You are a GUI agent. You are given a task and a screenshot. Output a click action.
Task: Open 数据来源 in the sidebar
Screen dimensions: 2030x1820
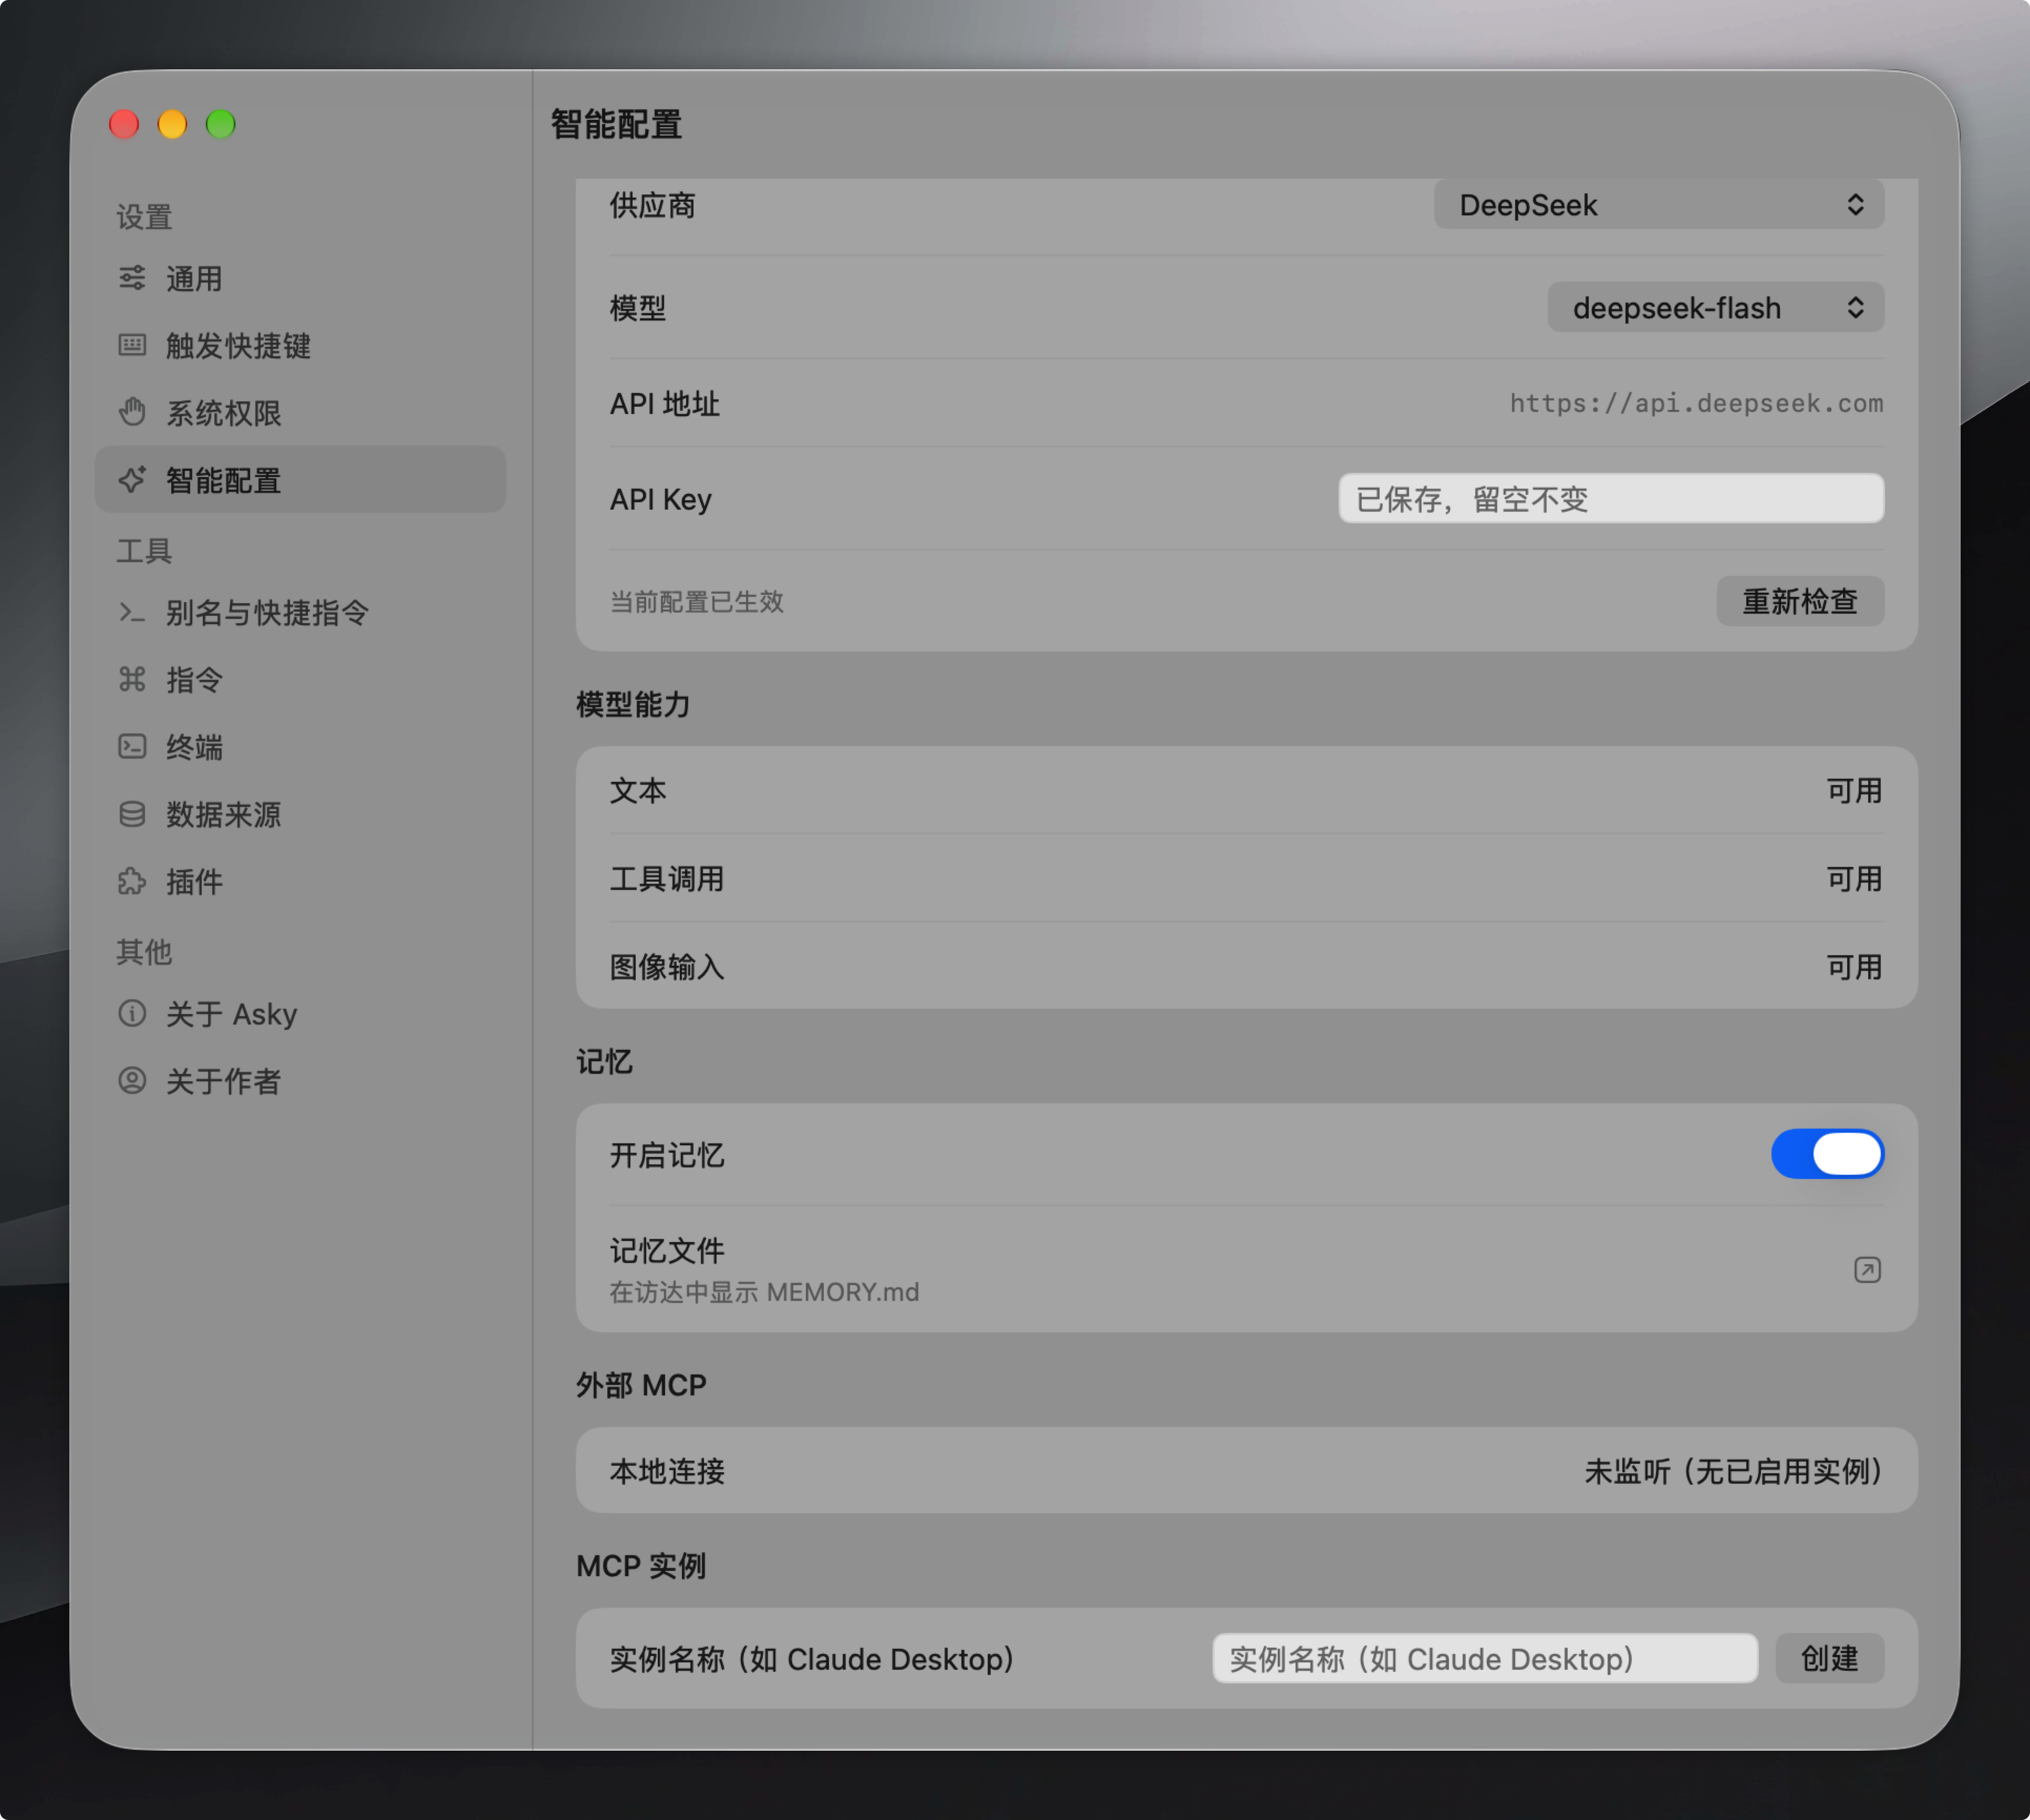[300, 814]
